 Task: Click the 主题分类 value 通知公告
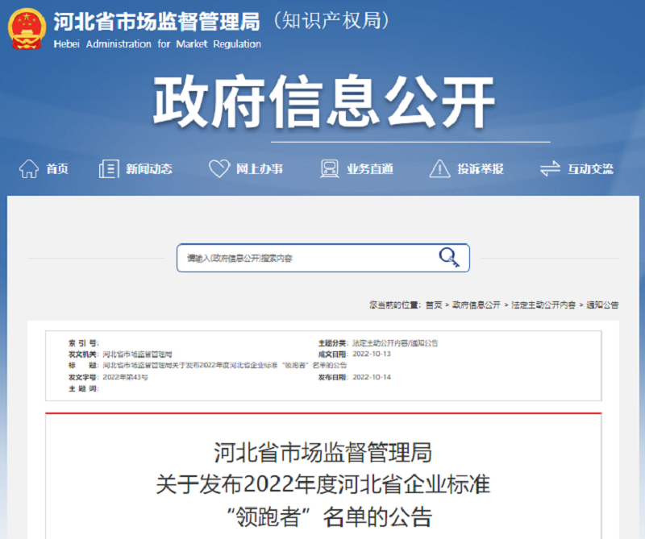(423, 341)
